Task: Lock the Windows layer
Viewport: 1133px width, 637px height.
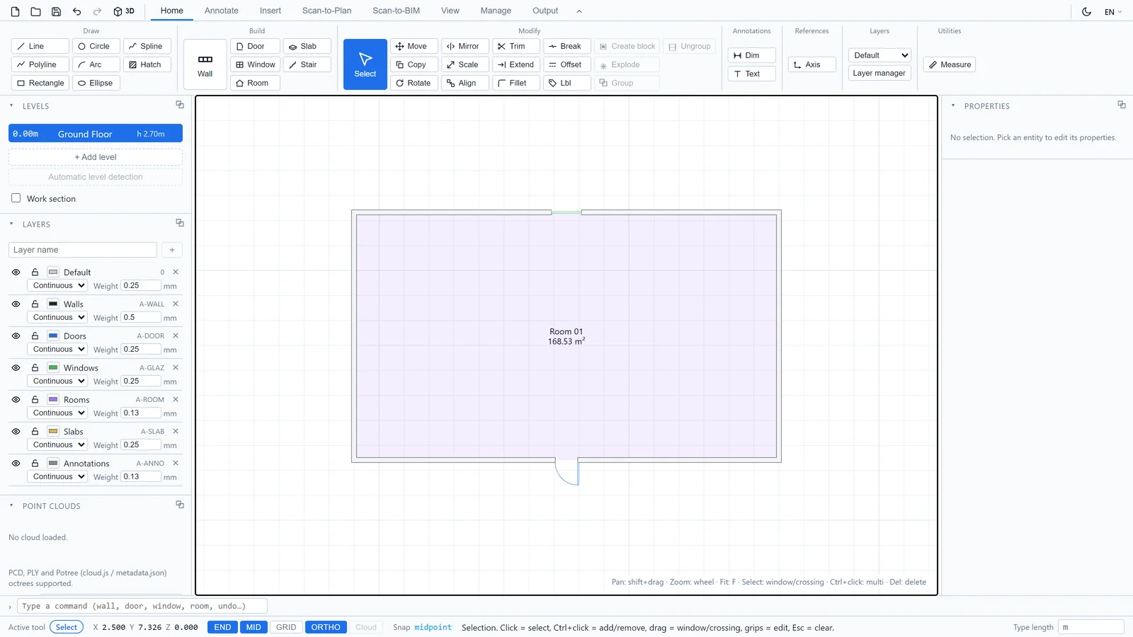Action: pos(35,367)
